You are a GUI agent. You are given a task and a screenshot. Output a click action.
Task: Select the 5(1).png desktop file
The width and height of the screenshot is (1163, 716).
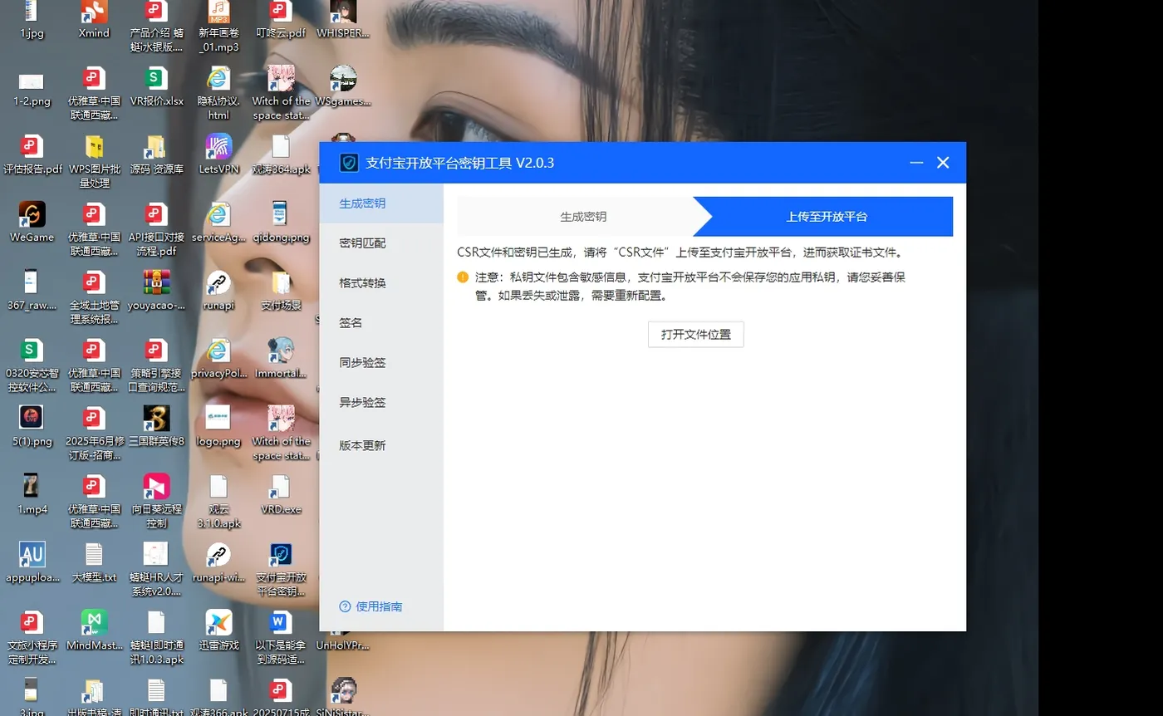pos(32,427)
